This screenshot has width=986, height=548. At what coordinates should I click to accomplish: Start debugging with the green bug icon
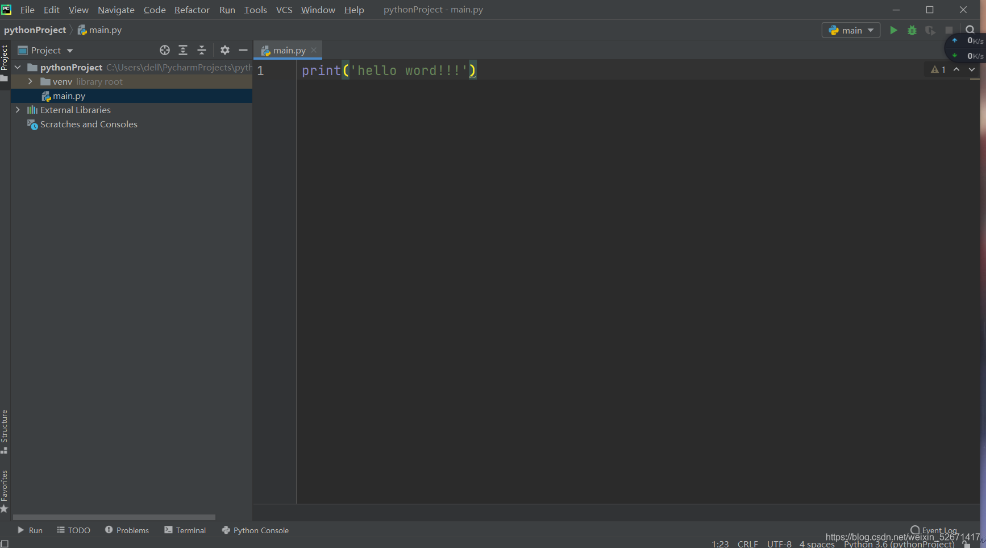[912, 30]
